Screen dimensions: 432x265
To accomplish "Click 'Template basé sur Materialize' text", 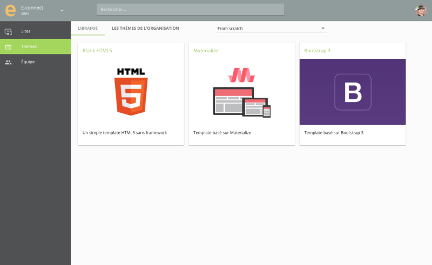I will click(x=222, y=133).
